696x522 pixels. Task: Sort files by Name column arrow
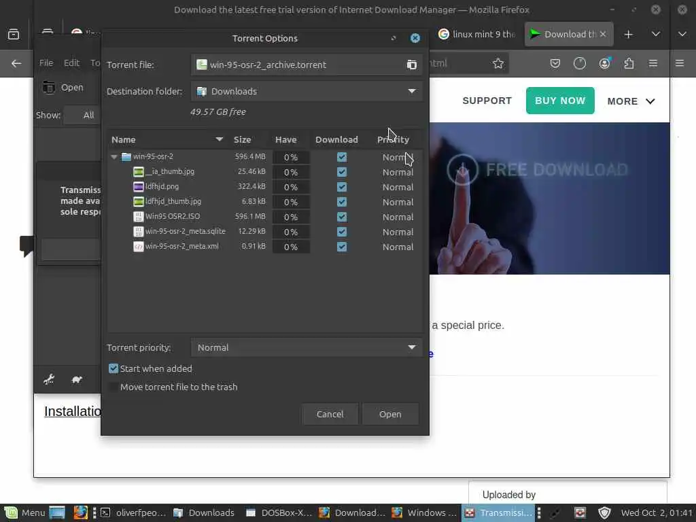pos(219,139)
